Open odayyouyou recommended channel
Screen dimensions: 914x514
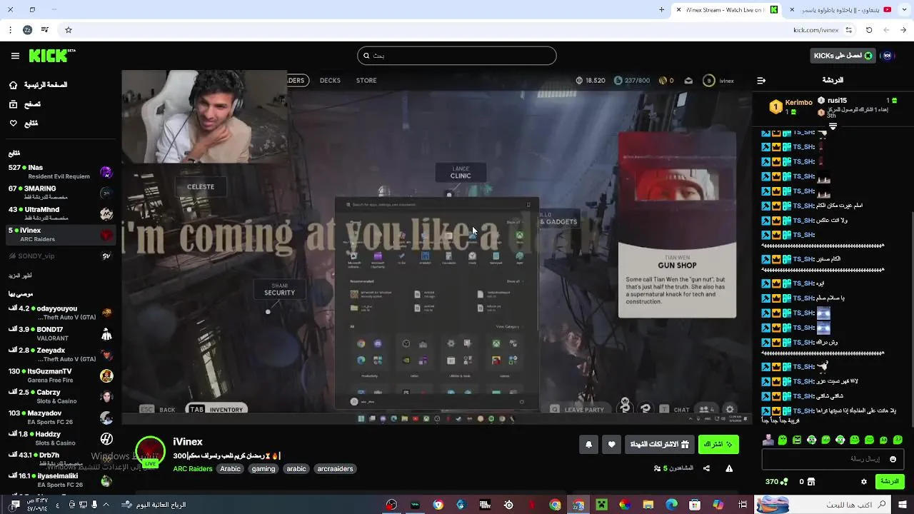[x=60, y=313]
